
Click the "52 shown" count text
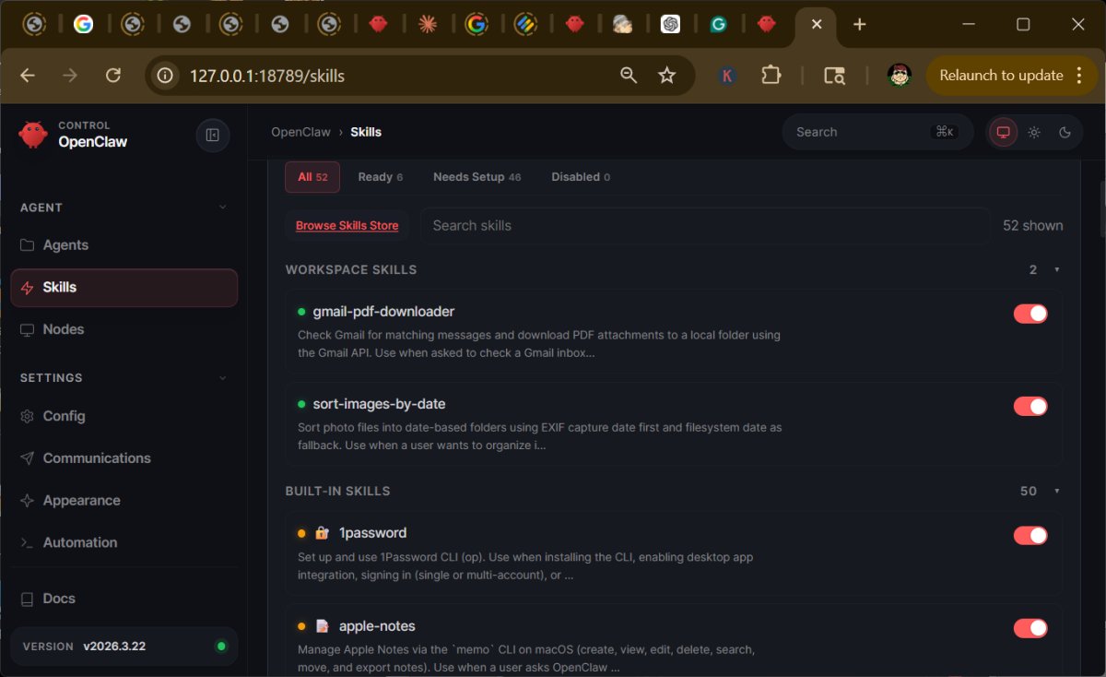click(x=1032, y=225)
